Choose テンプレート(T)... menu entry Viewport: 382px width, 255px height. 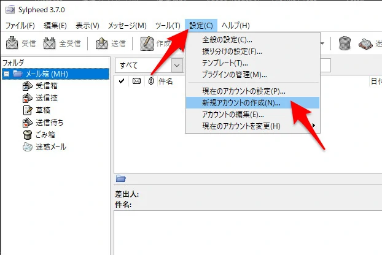point(252,63)
